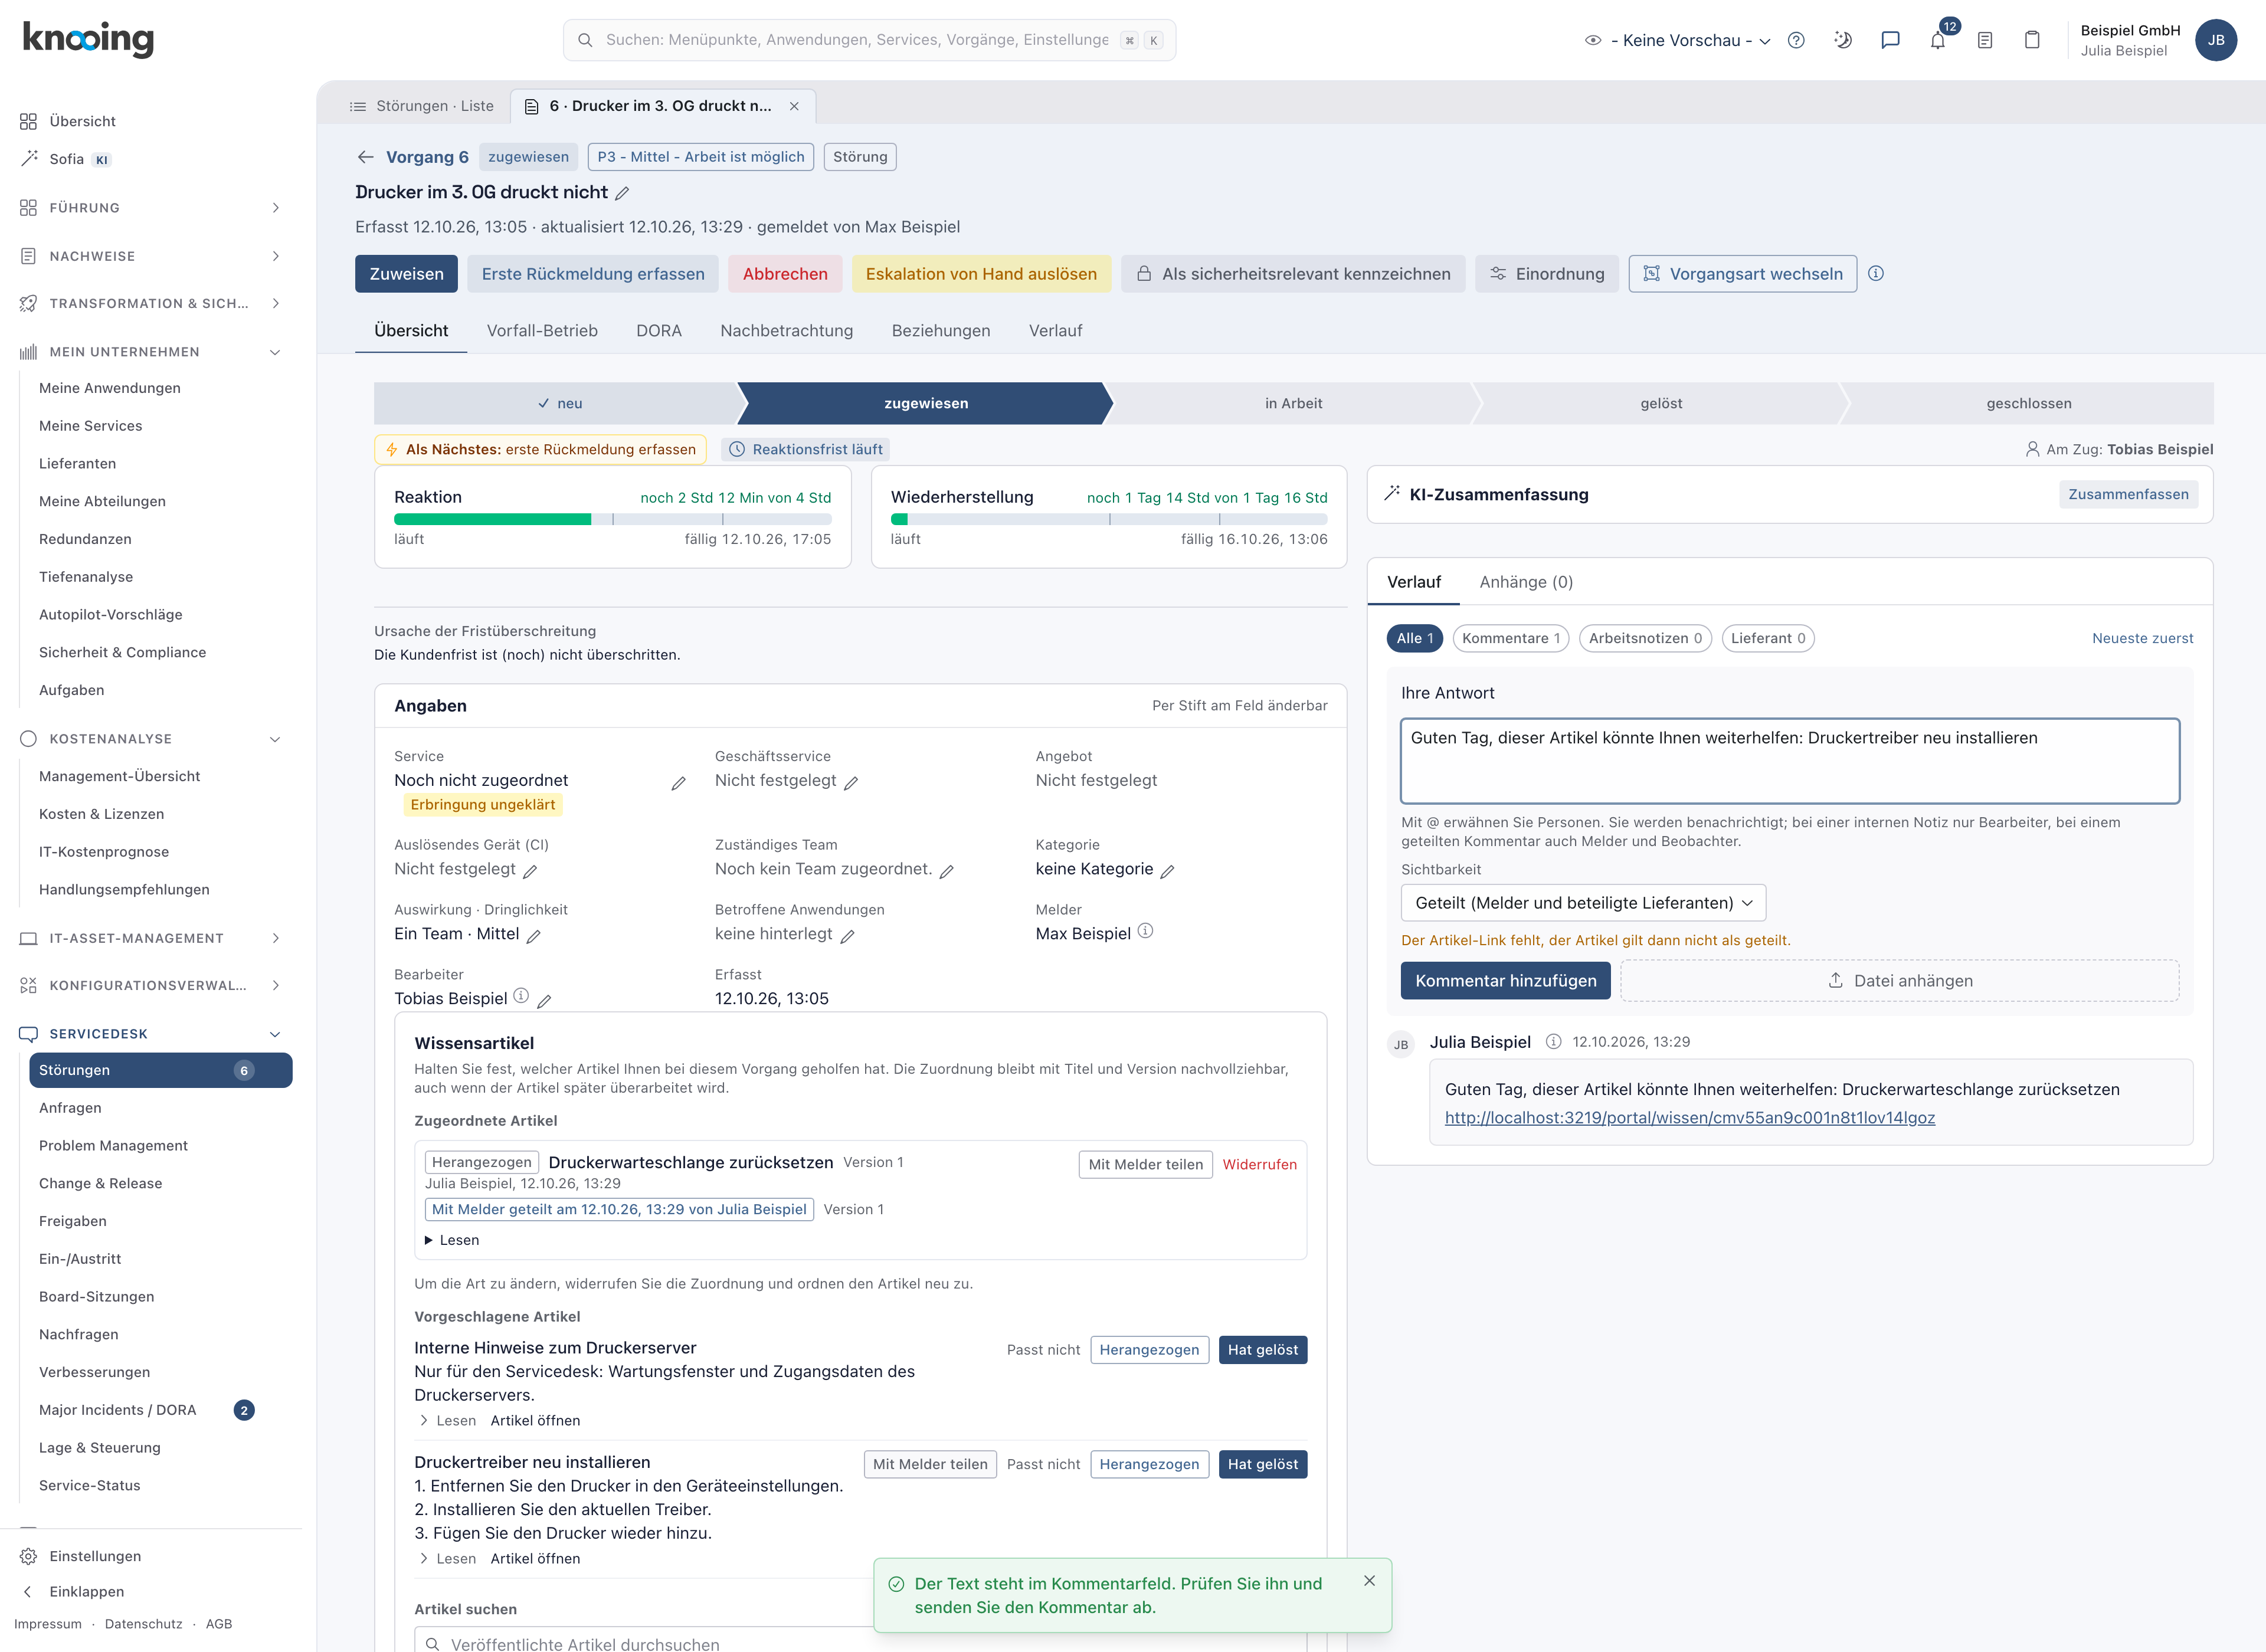
Task: Select the Arbeitsnotizen filter chip
Action: point(1645,638)
